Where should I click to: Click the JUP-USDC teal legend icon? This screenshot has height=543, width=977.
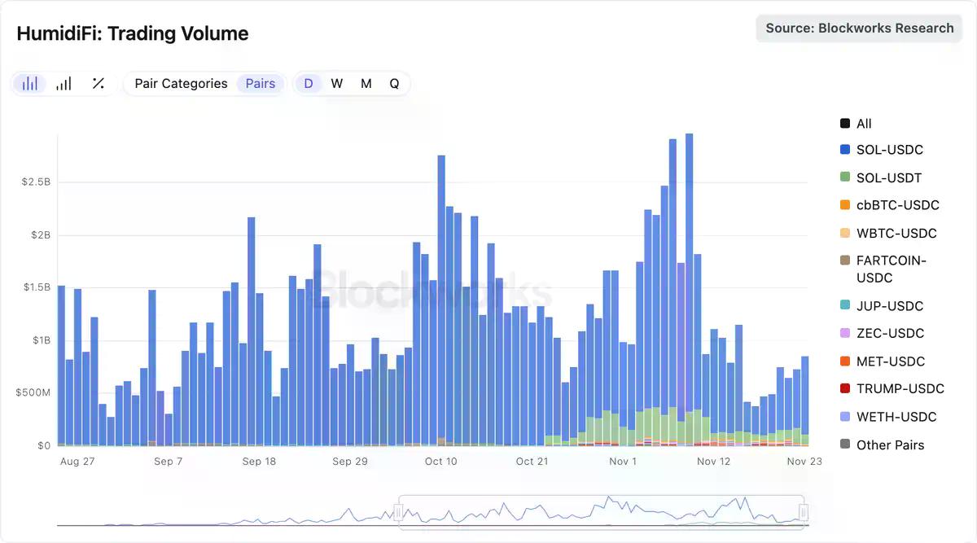[845, 306]
